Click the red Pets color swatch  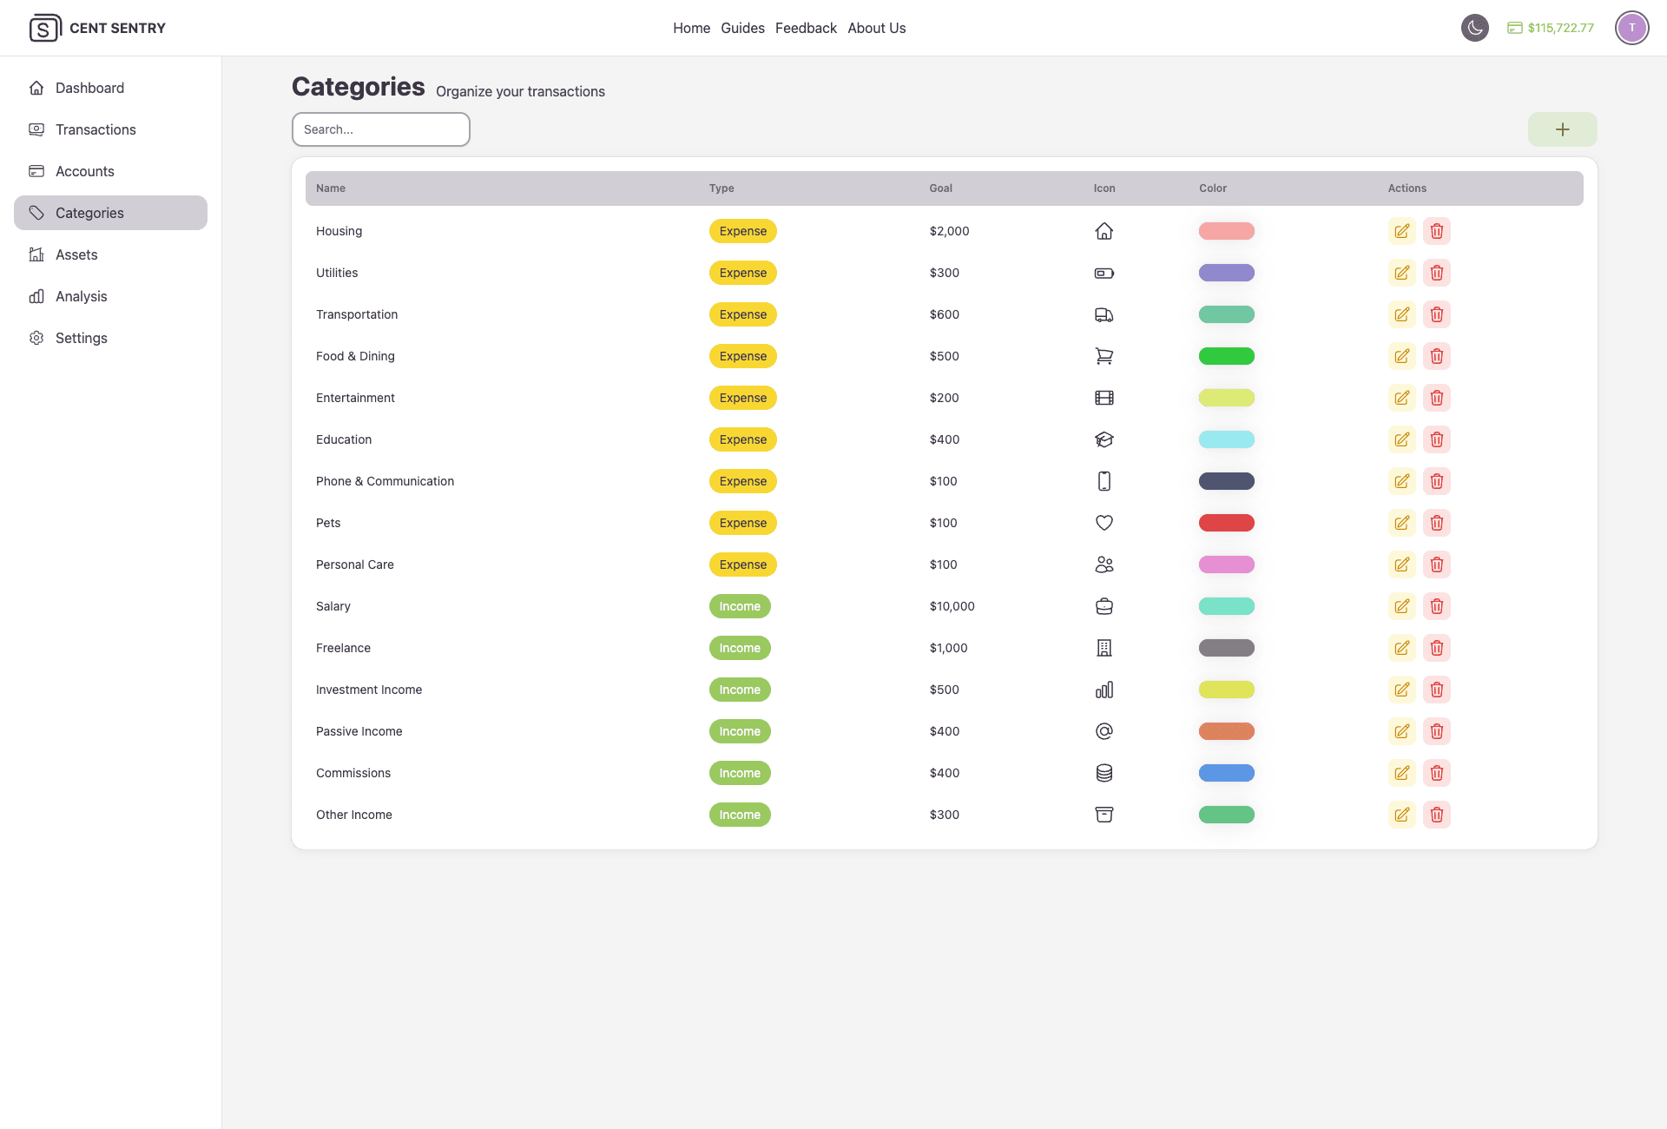point(1226,523)
